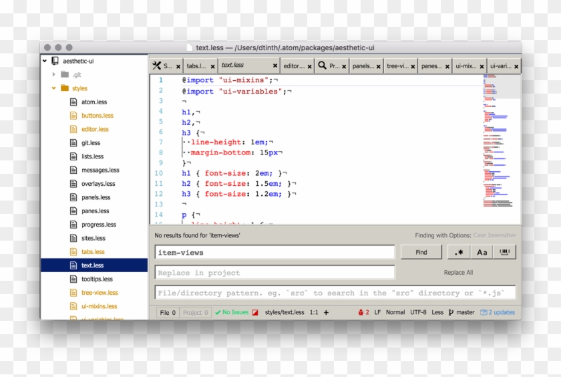Open buttons.less file in tree view

(97, 116)
